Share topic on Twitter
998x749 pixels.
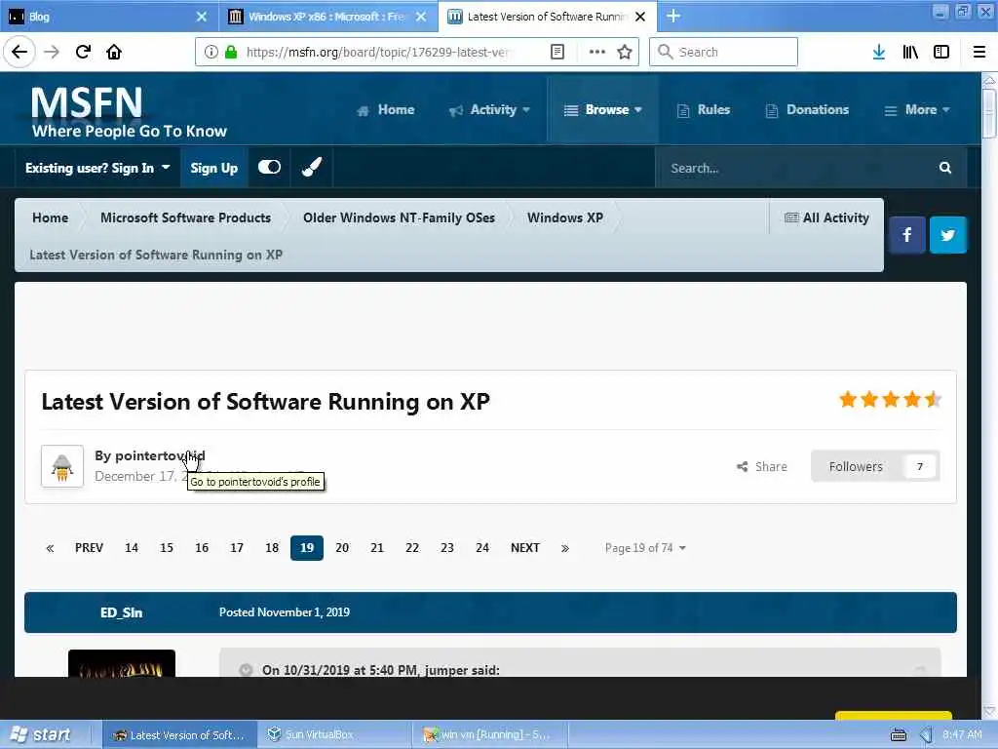click(947, 234)
